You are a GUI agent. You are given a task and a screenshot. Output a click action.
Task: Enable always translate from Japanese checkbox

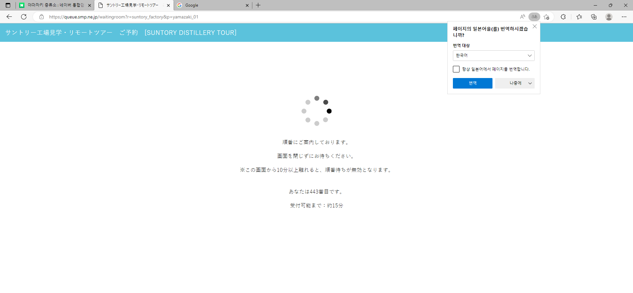click(x=456, y=69)
